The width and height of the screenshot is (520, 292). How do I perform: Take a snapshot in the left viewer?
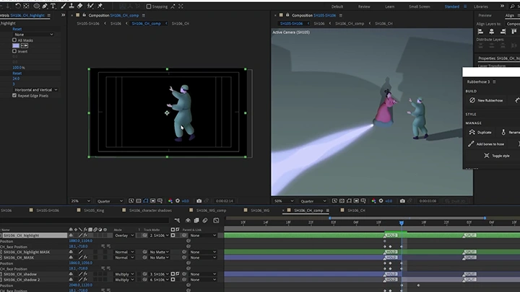pyautogui.click(x=199, y=201)
